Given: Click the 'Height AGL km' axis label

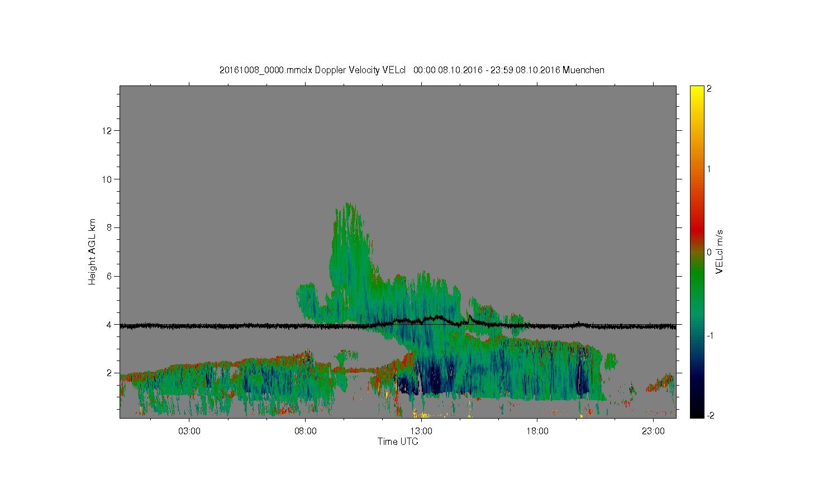Looking at the screenshot, I should (92, 251).
